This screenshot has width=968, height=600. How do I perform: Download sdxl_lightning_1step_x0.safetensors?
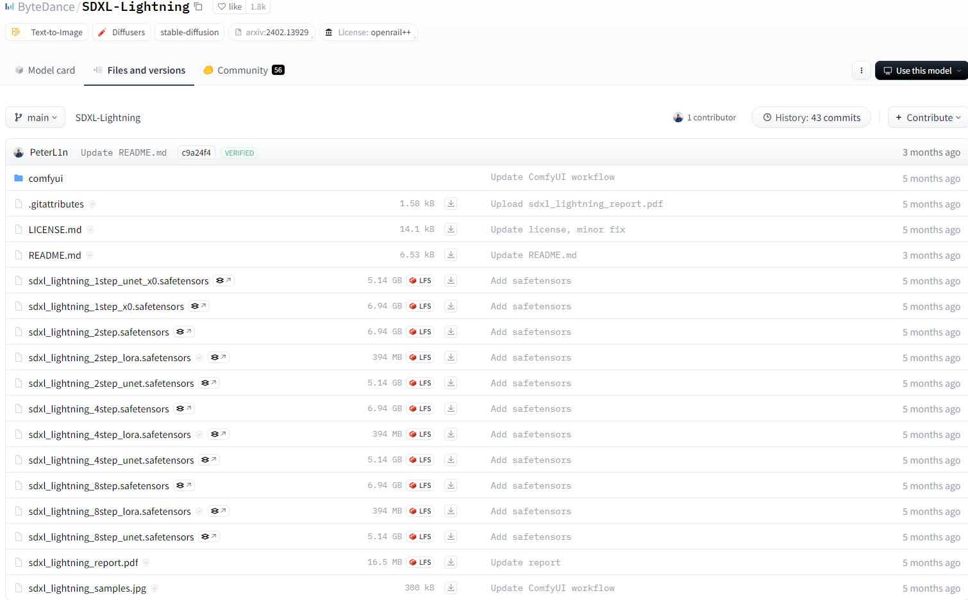pos(451,306)
